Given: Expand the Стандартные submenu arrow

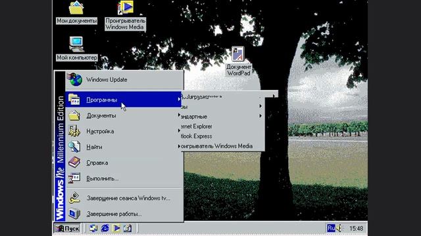Looking at the screenshot, I should click(260, 116).
